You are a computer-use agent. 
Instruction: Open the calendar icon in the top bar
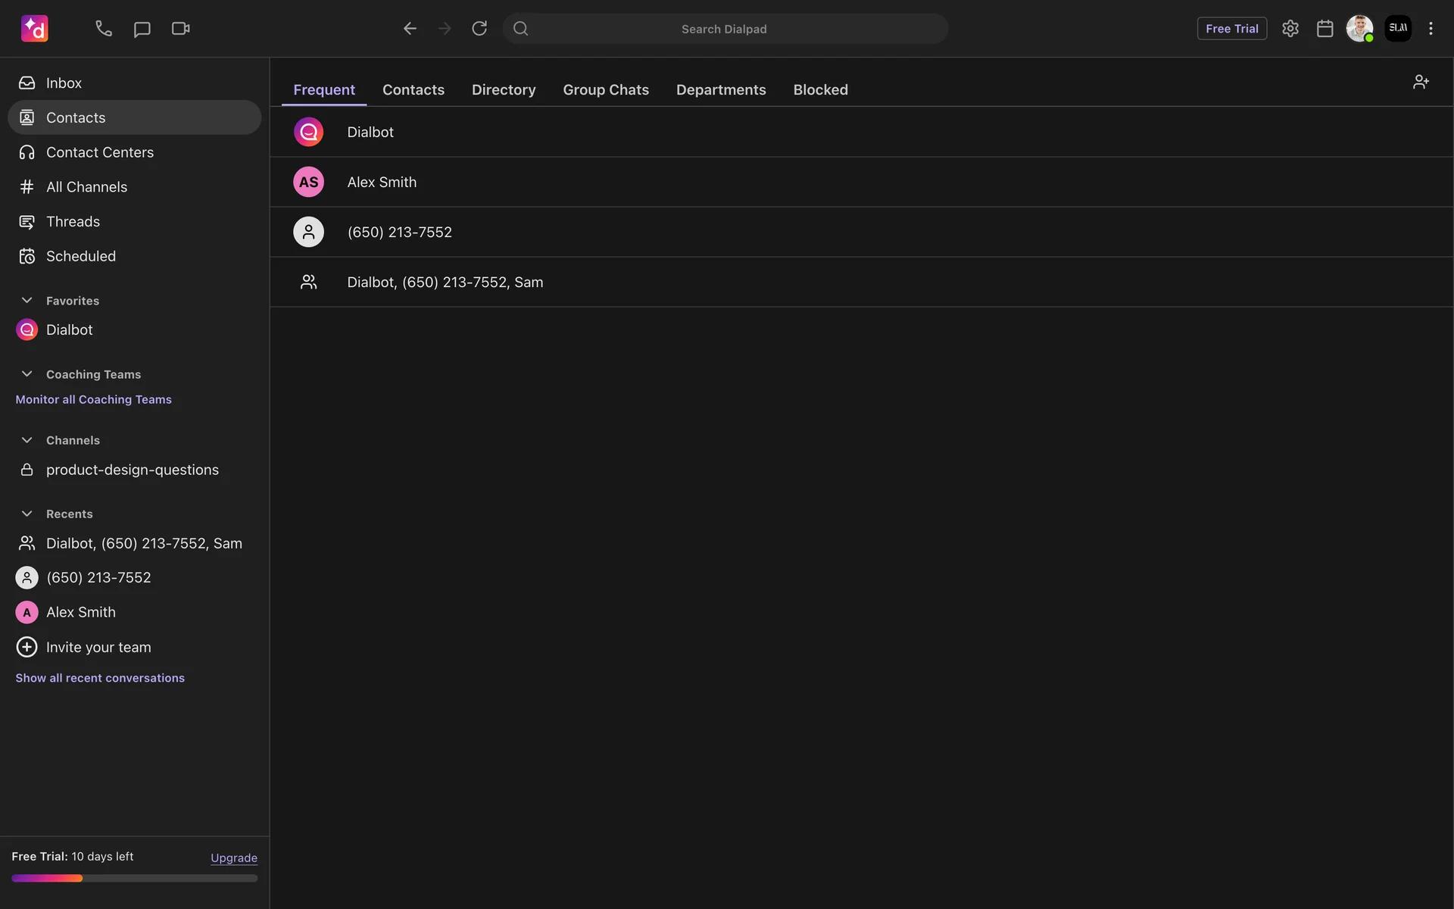click(x=1325, y=29)
